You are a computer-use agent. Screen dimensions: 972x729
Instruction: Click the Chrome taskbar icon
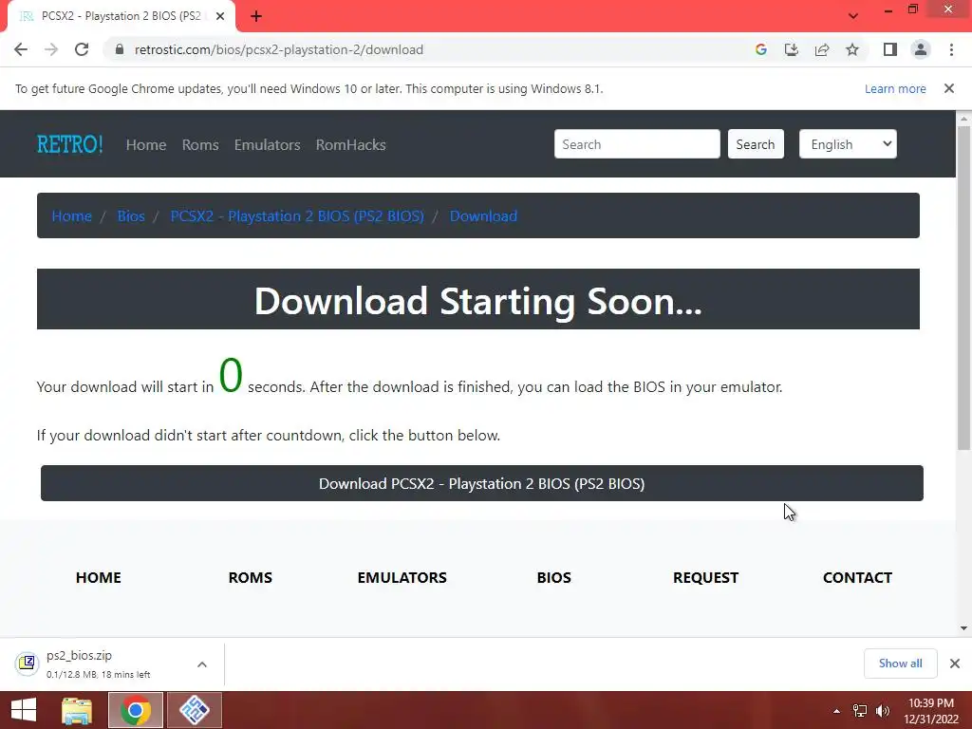[x=136, y=710]
